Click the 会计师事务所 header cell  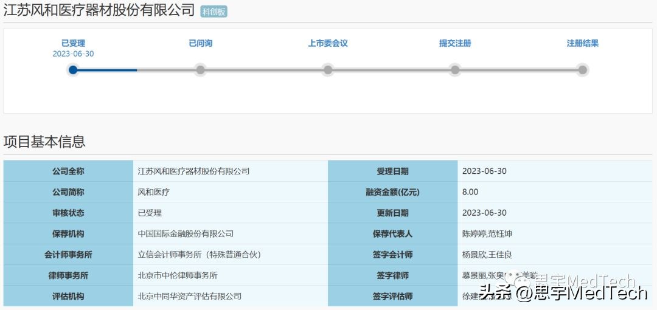68,254
